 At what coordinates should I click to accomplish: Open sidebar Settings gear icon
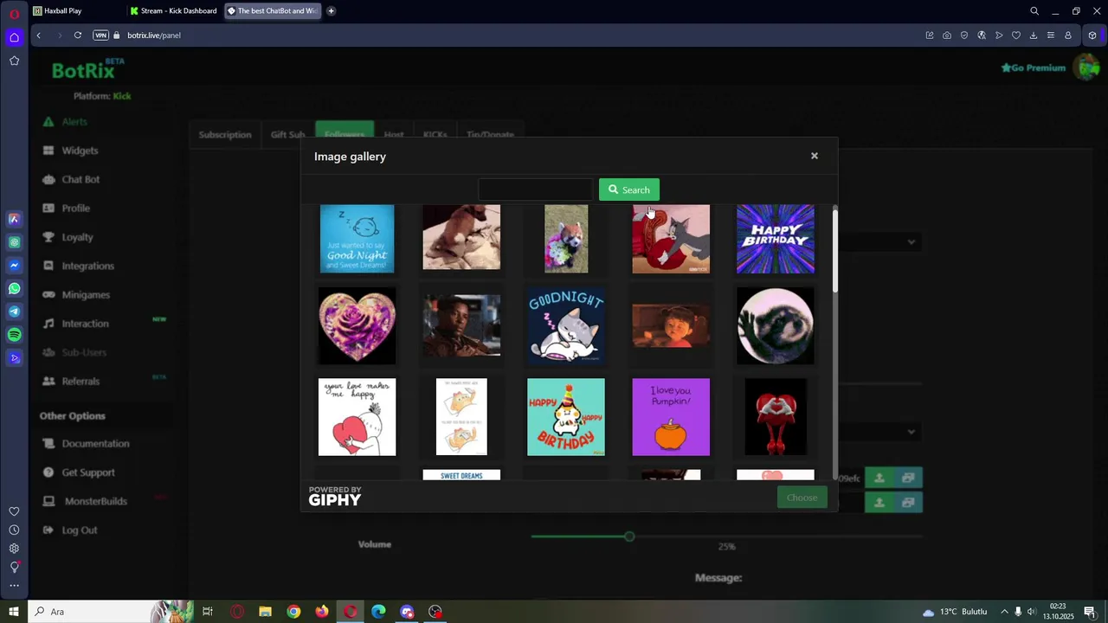(x=14, y=549)
